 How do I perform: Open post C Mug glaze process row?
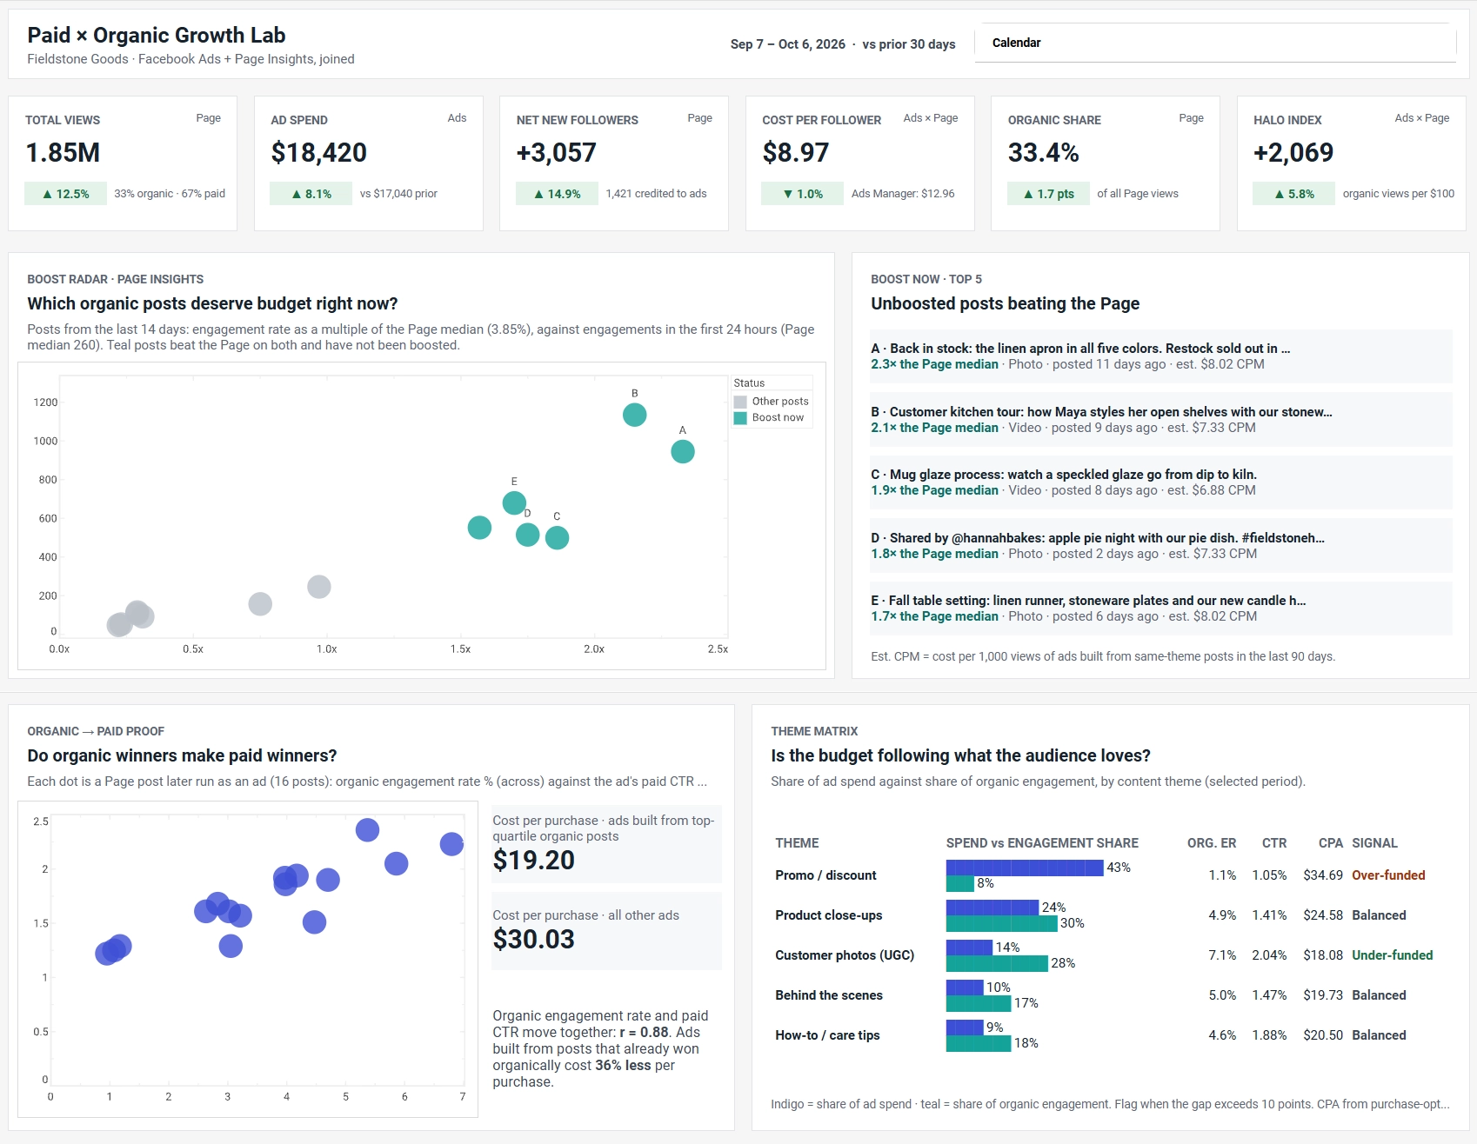pyautogui.click(x=1161, y=482)
